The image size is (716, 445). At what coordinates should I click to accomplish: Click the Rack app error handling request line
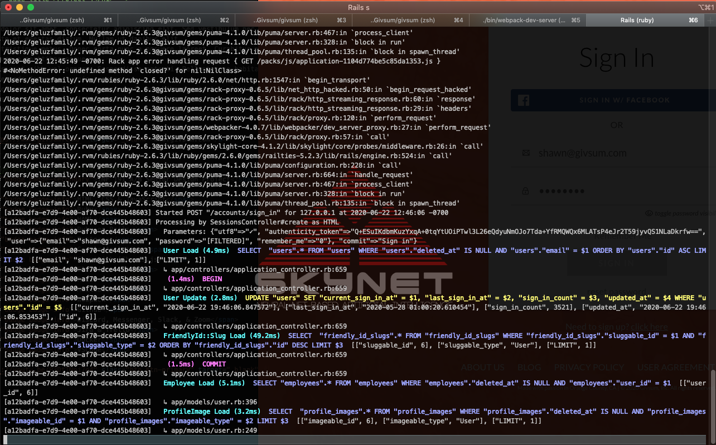[222, 61]
